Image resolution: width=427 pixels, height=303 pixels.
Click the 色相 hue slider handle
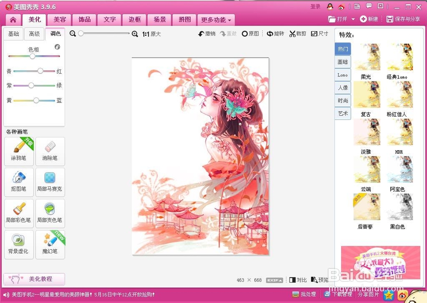click(x=32, y=56)
